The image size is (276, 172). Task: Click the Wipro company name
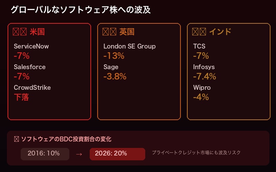pos(202,87)
